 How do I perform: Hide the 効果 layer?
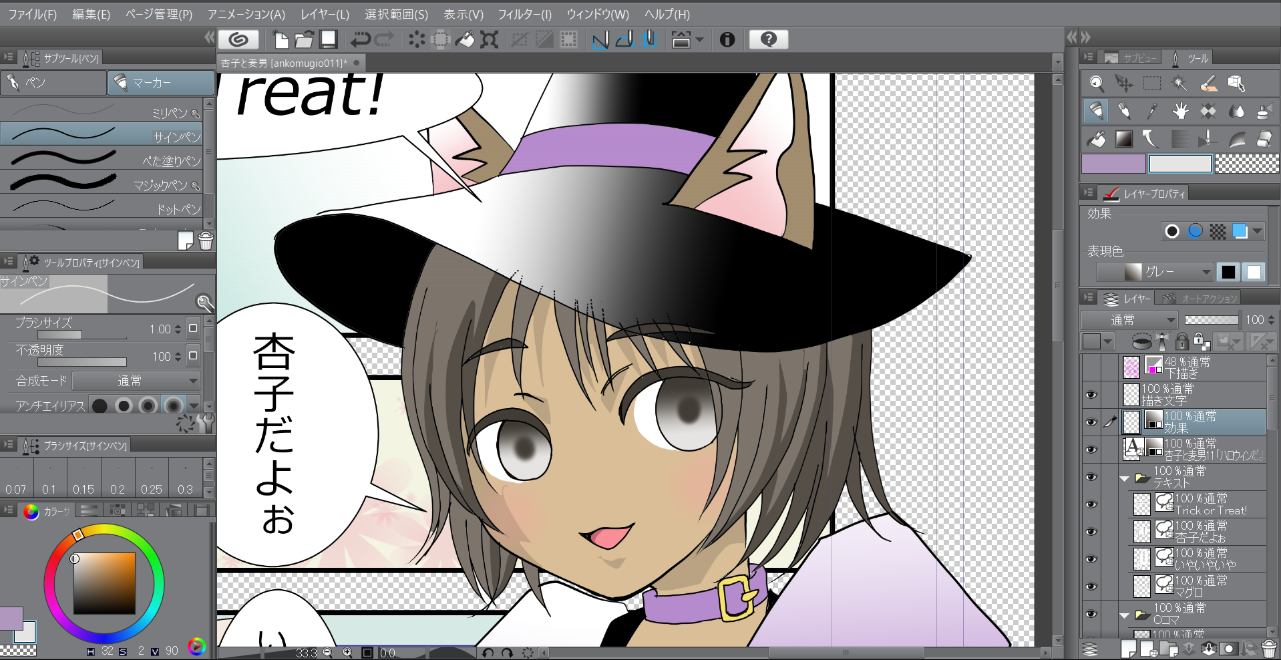(x=1091, y=422)
